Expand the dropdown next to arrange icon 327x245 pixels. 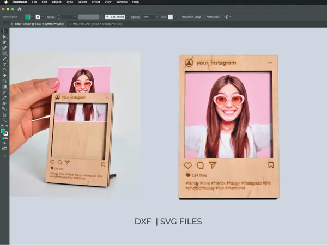[231, 17]
